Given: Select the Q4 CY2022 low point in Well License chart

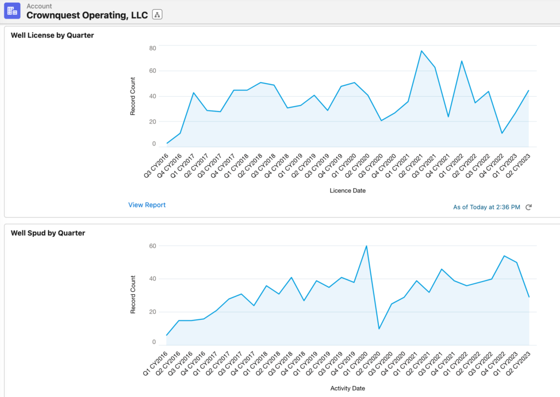Looking at the screenshot, I should [501, 133].
